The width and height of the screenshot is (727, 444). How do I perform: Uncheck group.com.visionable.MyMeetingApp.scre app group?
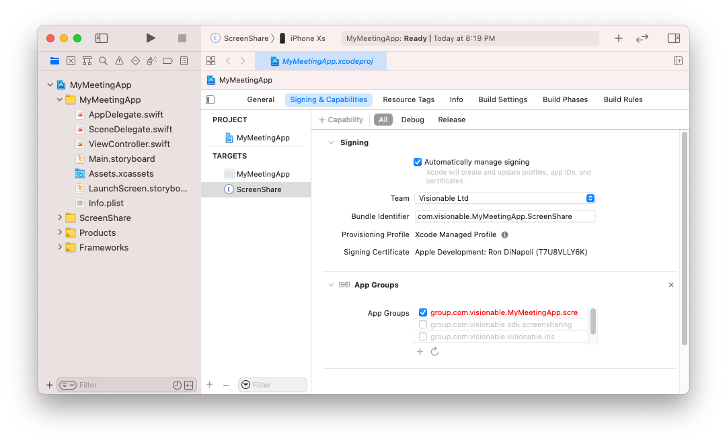coord(423,312)
